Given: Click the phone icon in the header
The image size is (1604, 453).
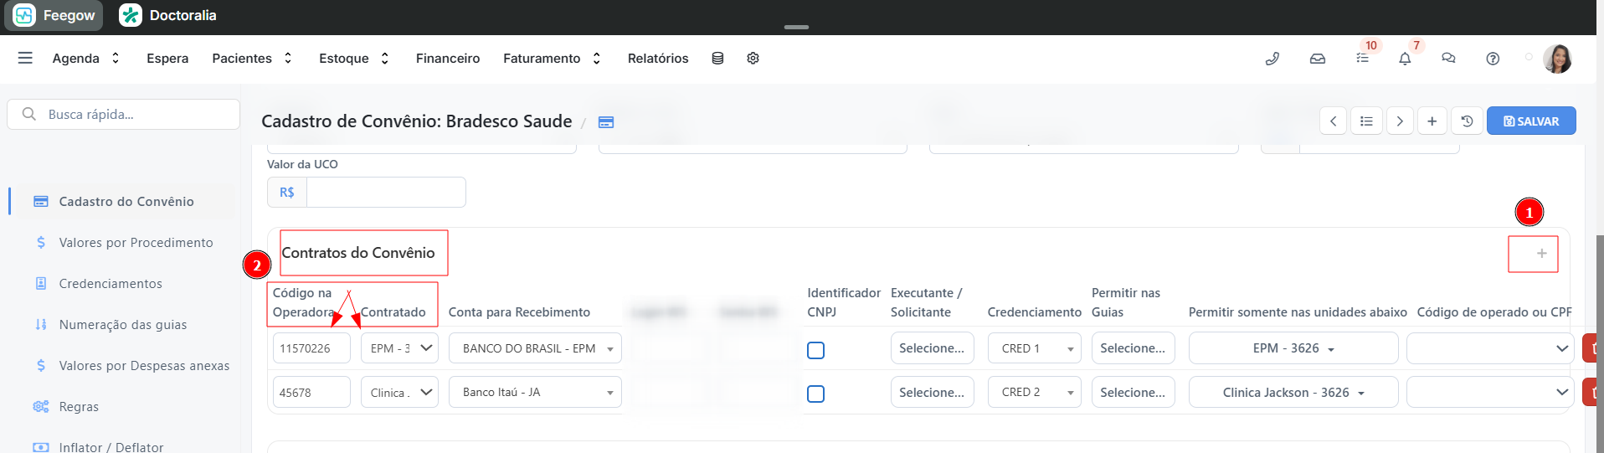Looking at the screenshot, I should click(1272, 59).
